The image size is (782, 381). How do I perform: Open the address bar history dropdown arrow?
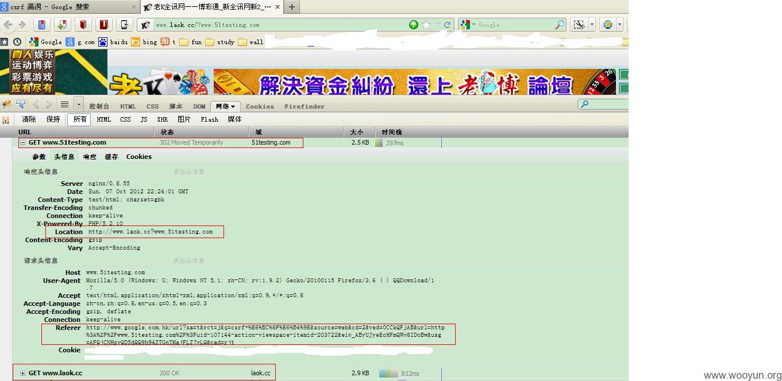point(438,25)
